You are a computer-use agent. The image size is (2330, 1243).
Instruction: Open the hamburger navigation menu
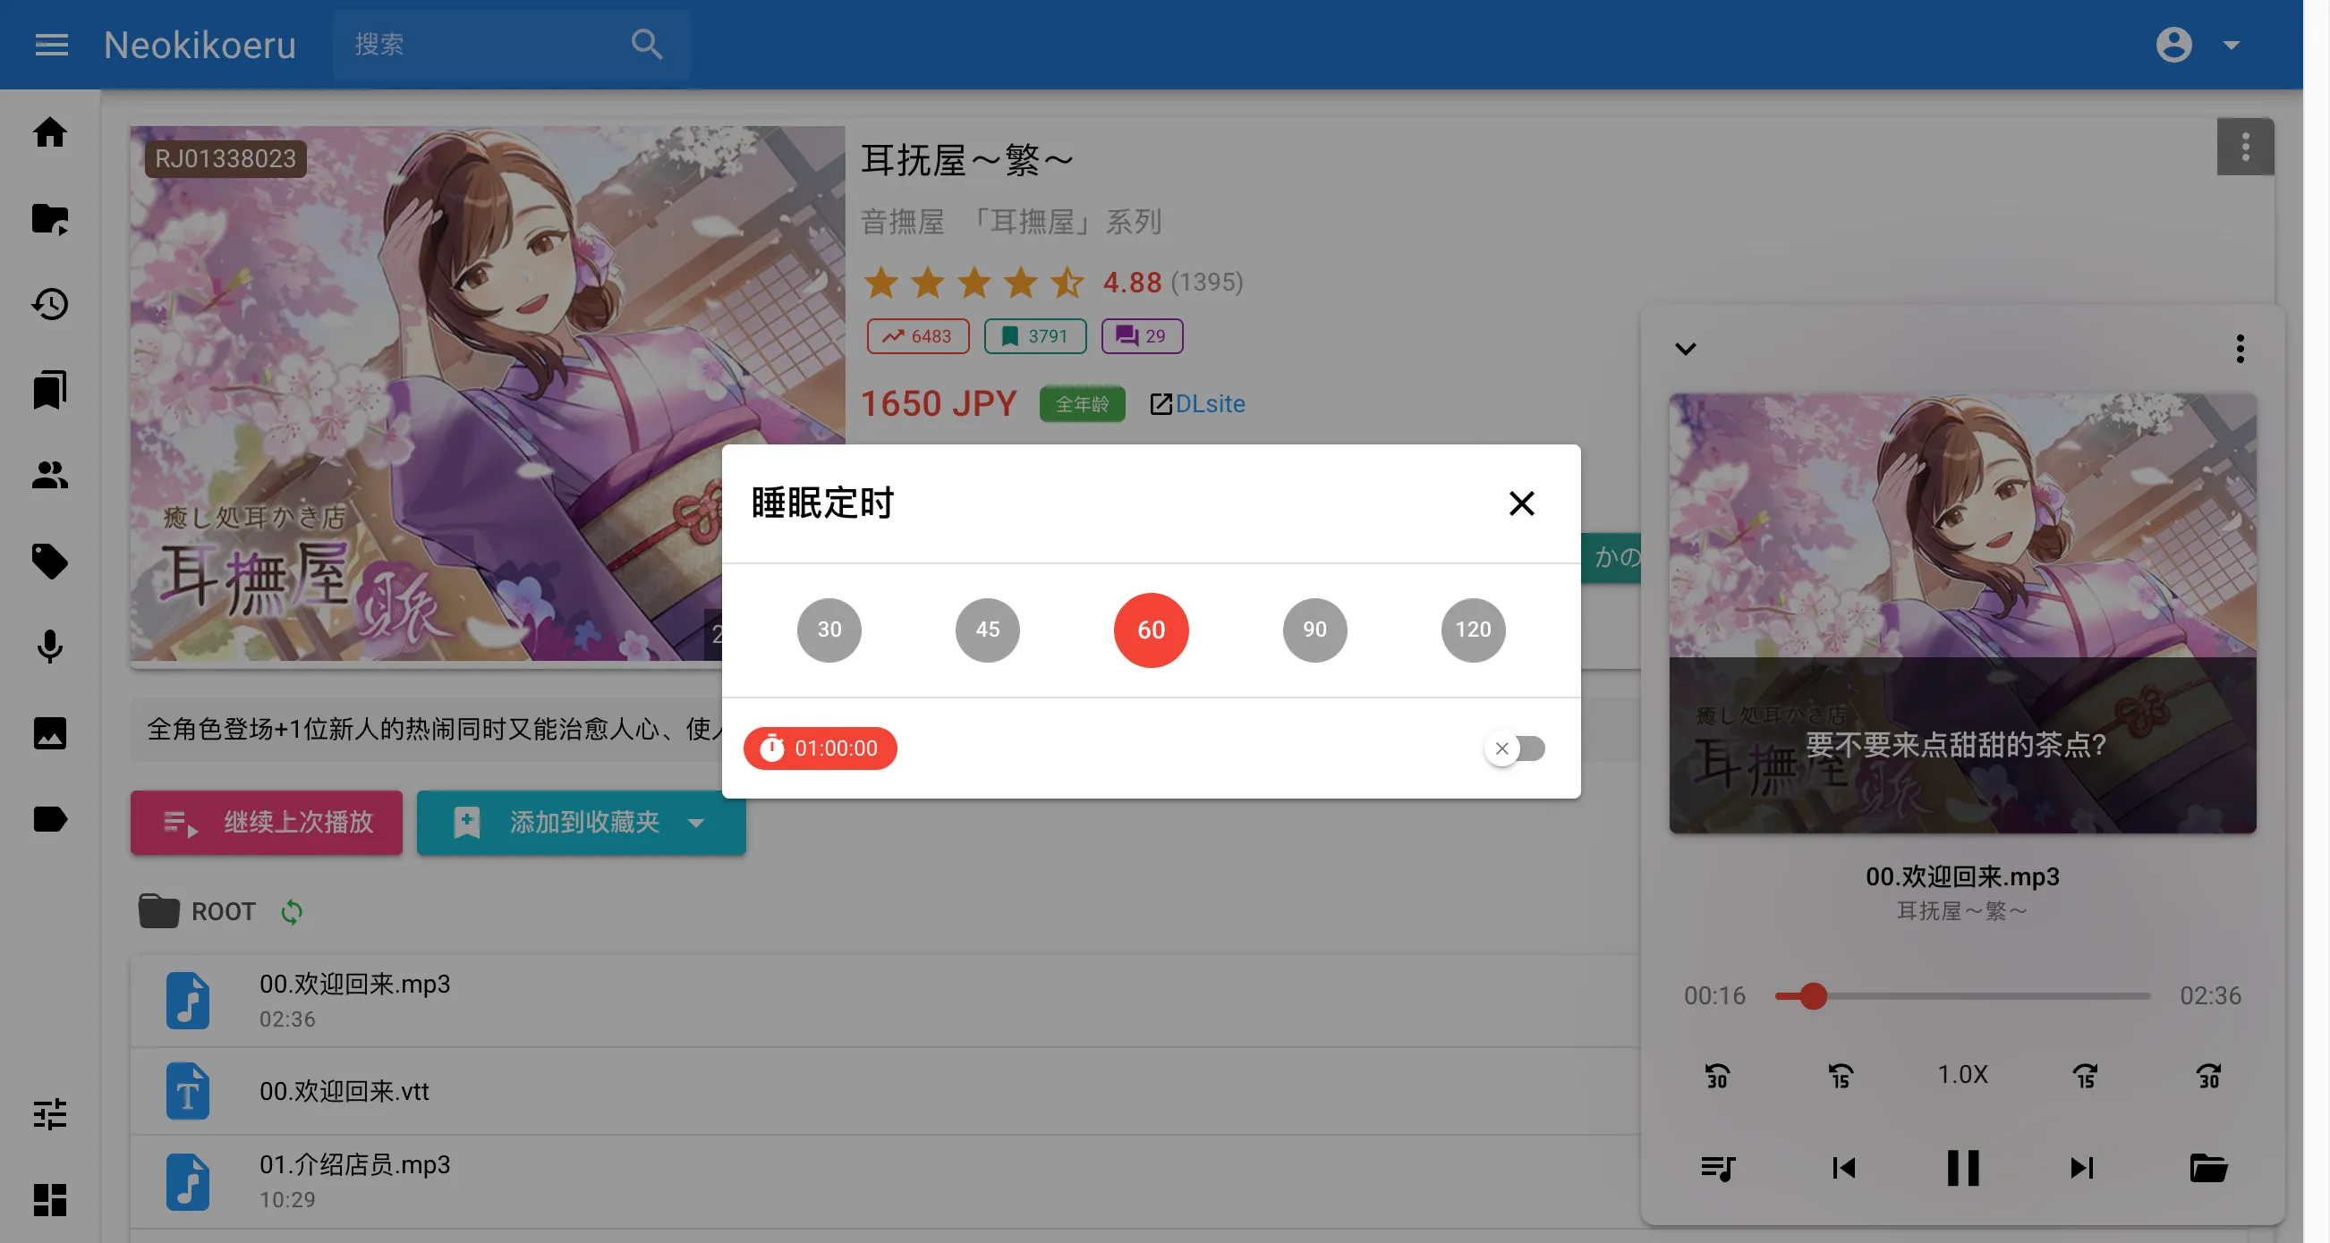tap(52, 45)
